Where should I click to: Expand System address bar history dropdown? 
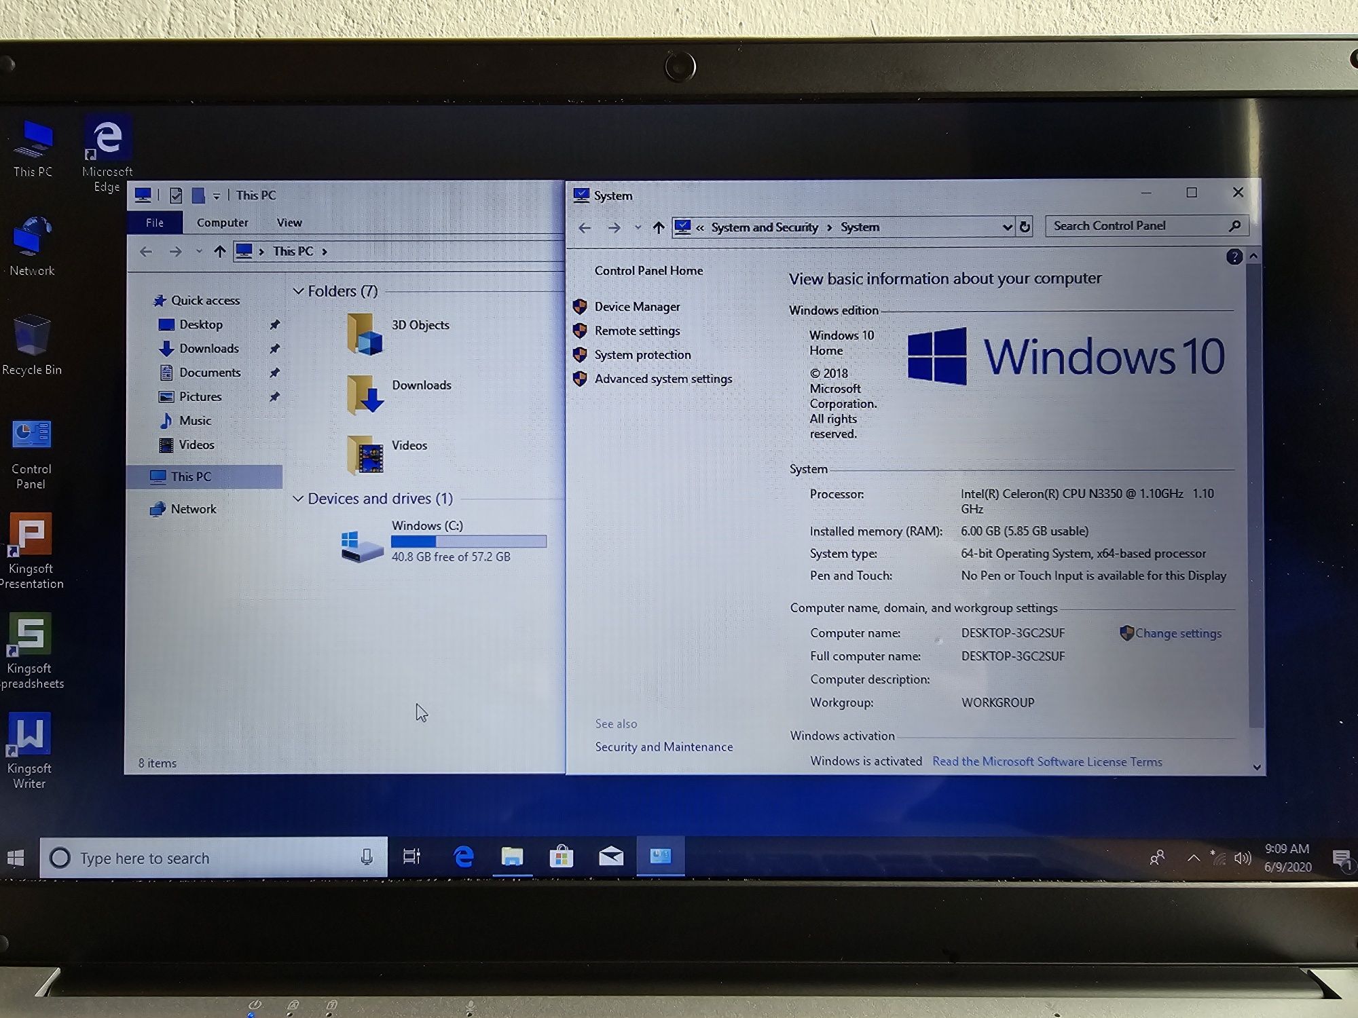pos(1008,227)
